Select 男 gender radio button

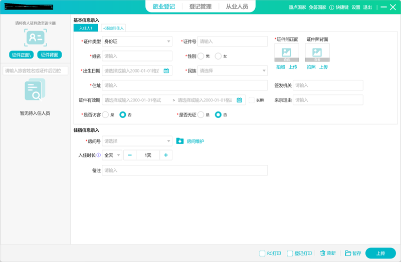(x=201, y=56)
